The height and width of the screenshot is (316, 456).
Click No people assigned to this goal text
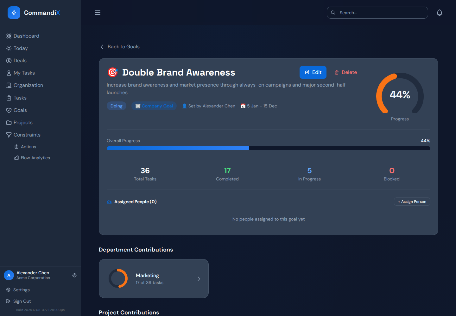[269, 219]
